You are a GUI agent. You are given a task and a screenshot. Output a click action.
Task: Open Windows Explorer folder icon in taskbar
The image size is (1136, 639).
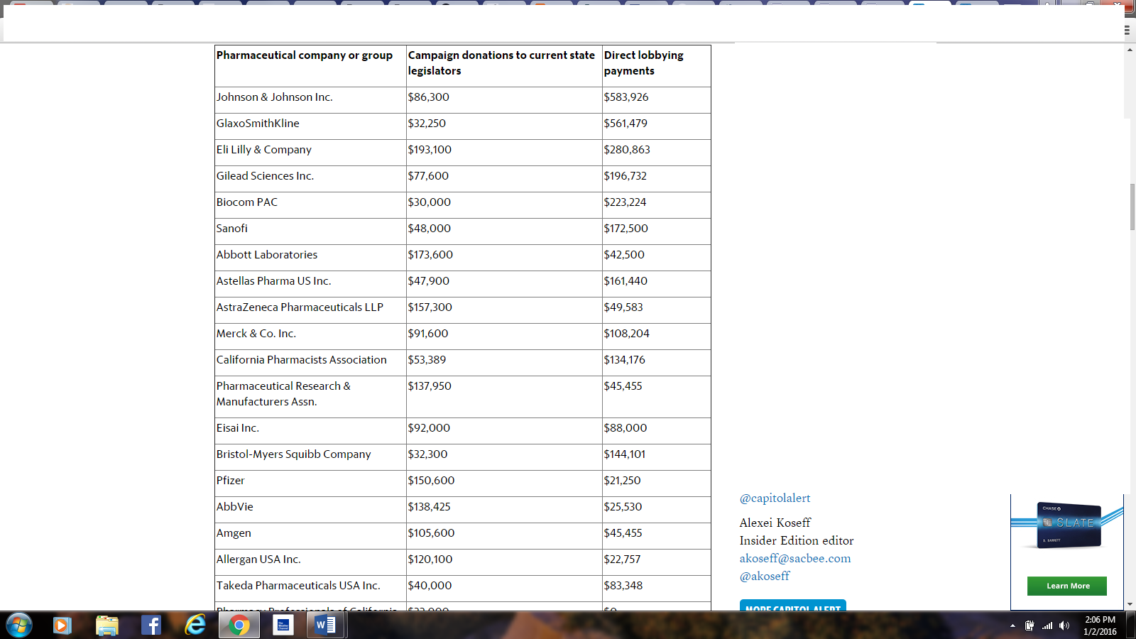pyautogui.click(x=107, y=626)
